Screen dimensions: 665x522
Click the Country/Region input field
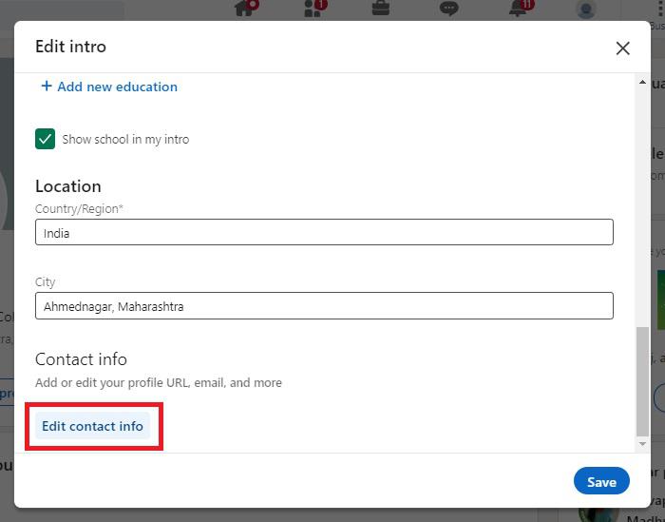(324, 232)
